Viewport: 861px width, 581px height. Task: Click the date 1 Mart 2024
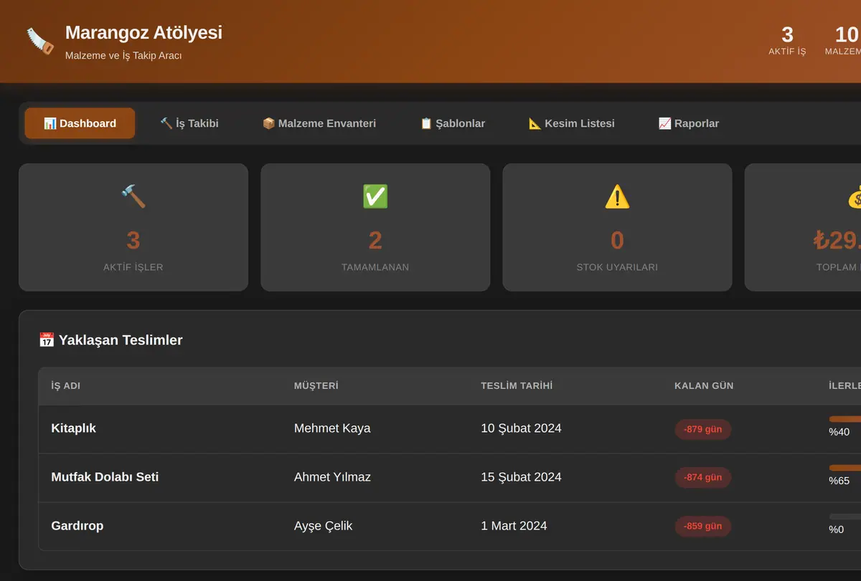point(514,526)
